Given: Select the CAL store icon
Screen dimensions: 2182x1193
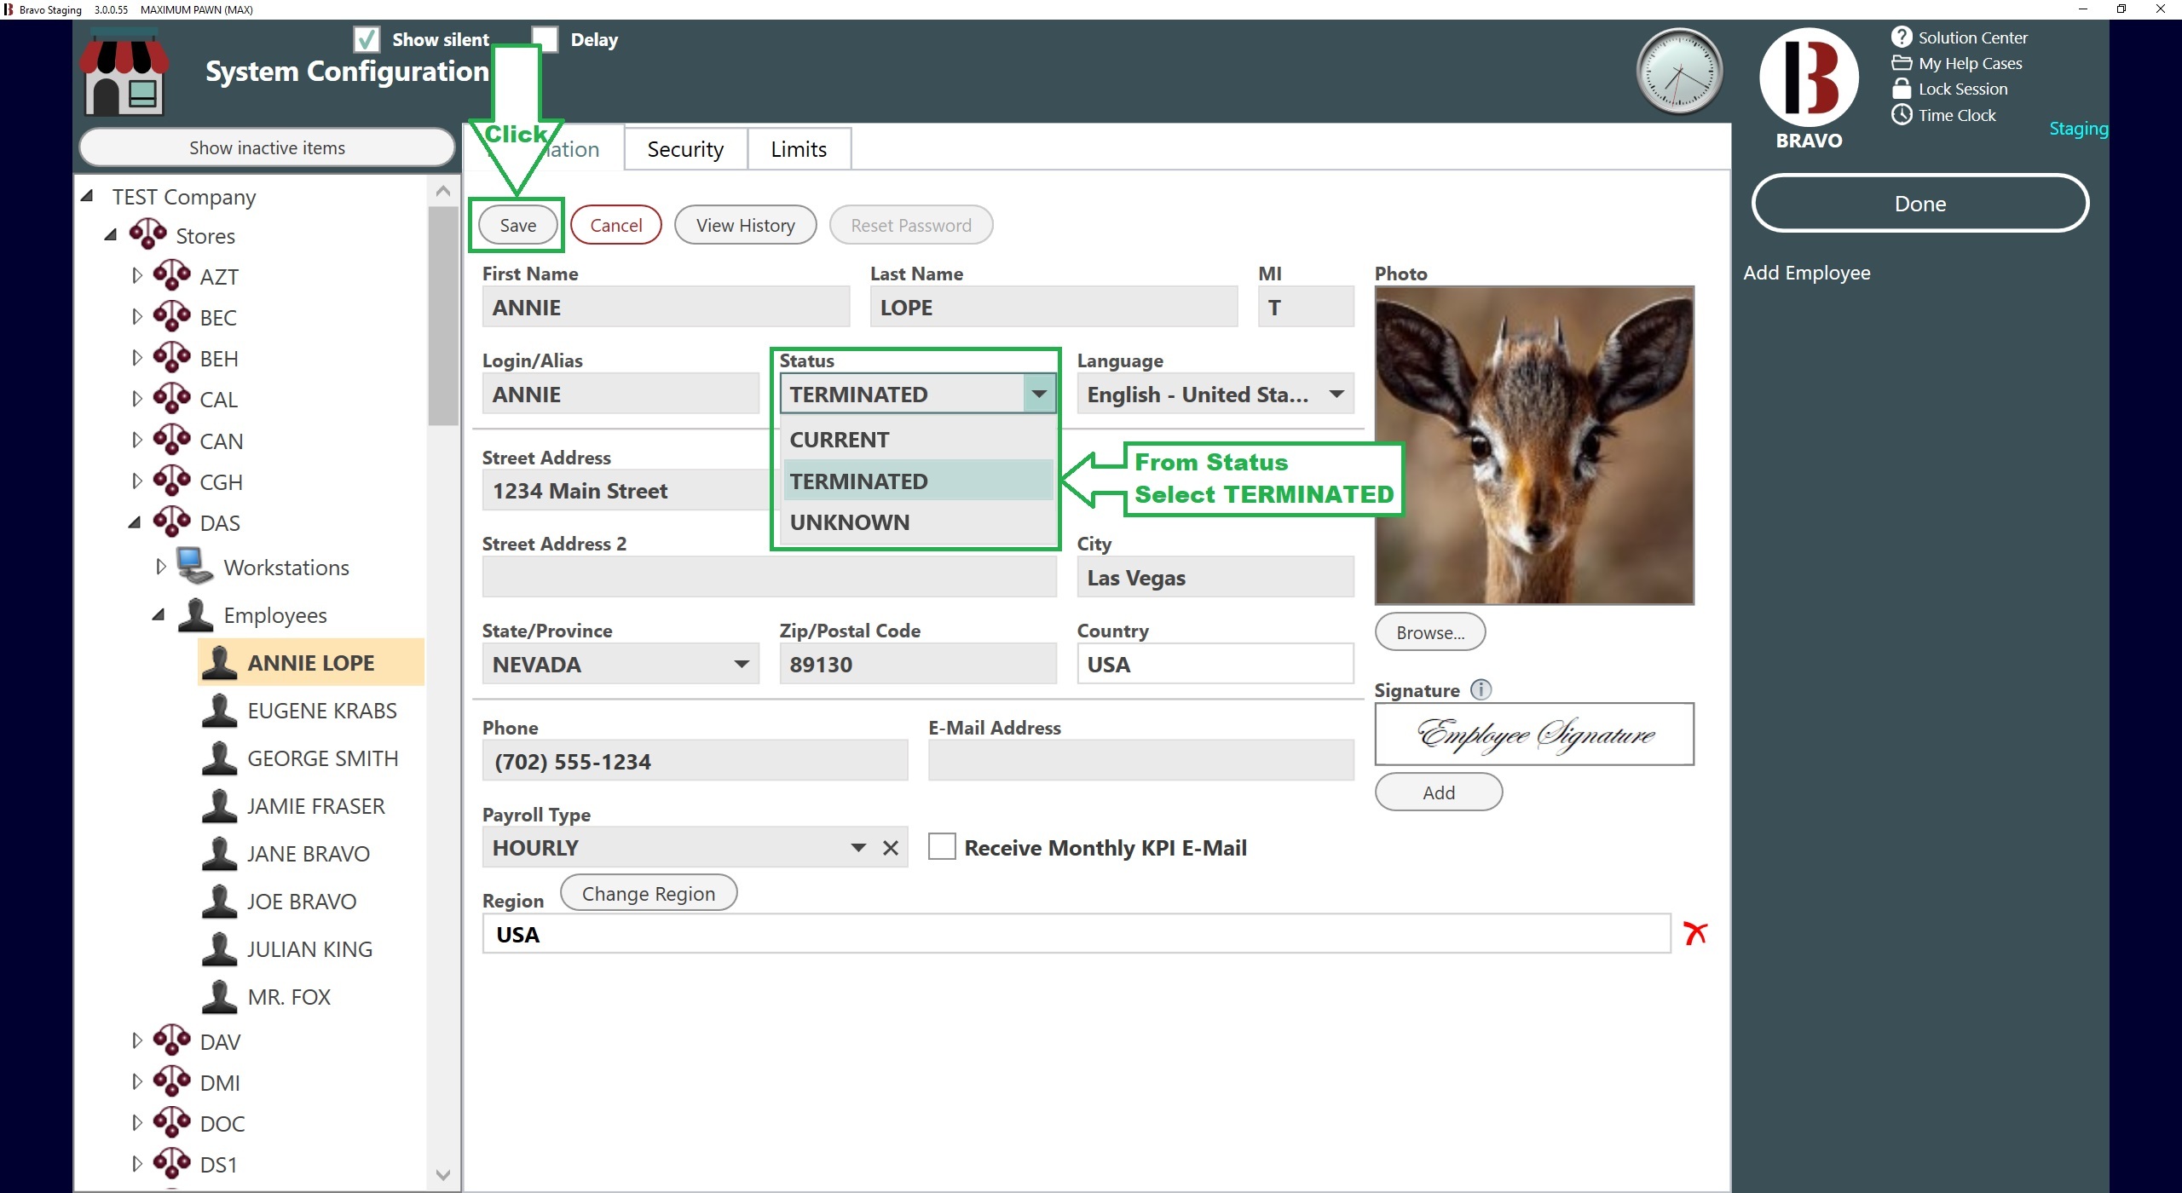Looking at the screenshot, I should [x=172, y=398].
